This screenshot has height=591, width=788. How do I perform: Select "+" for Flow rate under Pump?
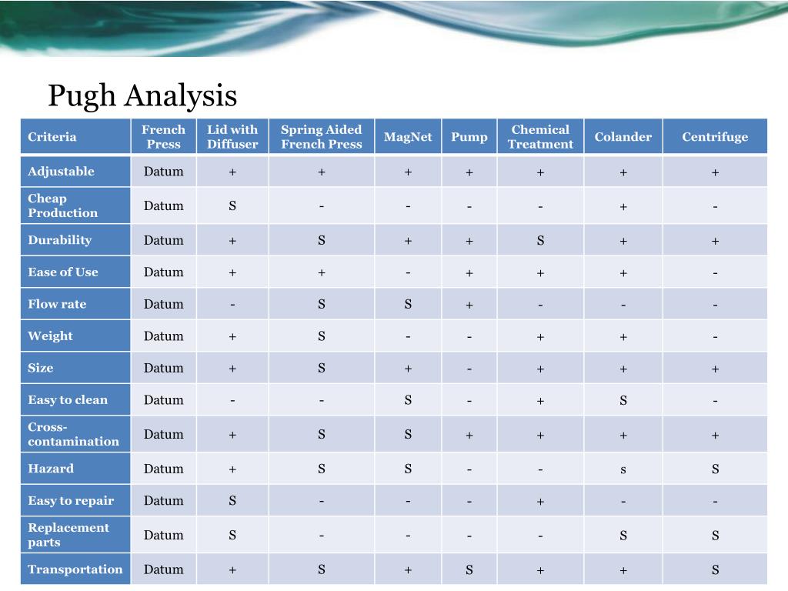tap(469, 305)
